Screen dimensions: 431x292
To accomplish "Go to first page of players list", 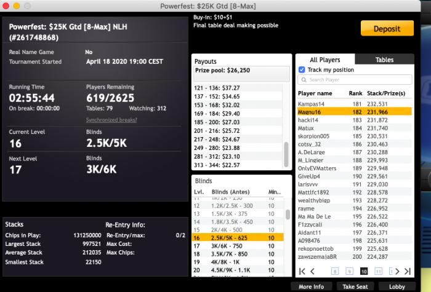I will click(x=302, y=272).
